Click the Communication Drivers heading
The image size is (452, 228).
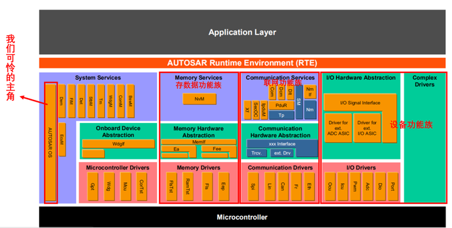pyautogui.click(x=280, y=168)
